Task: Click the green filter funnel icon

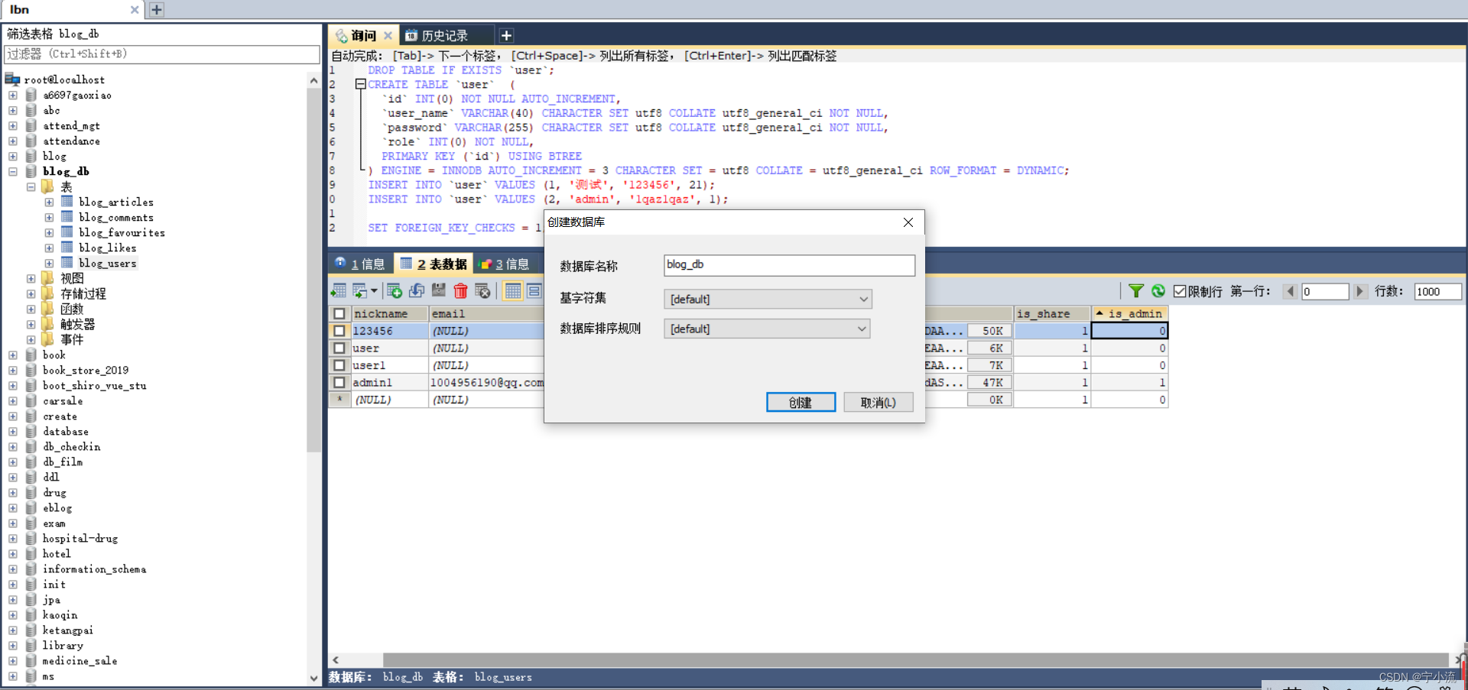Action: 1136,291
